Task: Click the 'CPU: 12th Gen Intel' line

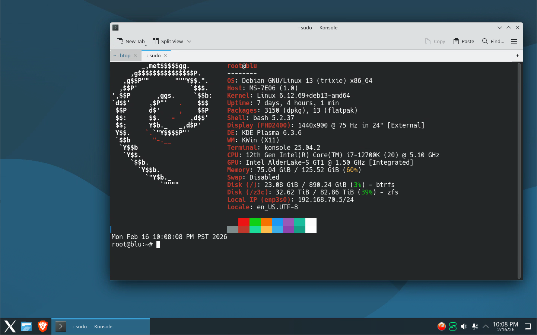Action: (x=333, y=155)
